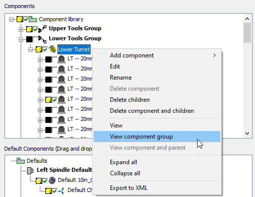Toggle the Default Ch row checkbox
The height and width of the screenshot is (197, 255).
[x=54, y=191]
